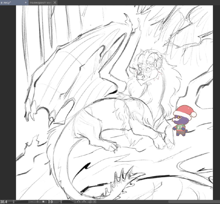Viewport: 220px width, 204px height.
Task: Close the полнорост document tab
Action: click(55, 2)
